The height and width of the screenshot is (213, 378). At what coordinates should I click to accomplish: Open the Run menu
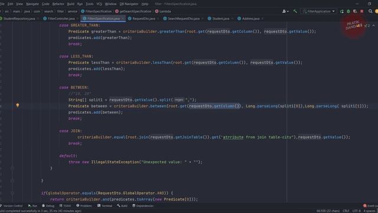pyautogui.click(x=80, y=4)
